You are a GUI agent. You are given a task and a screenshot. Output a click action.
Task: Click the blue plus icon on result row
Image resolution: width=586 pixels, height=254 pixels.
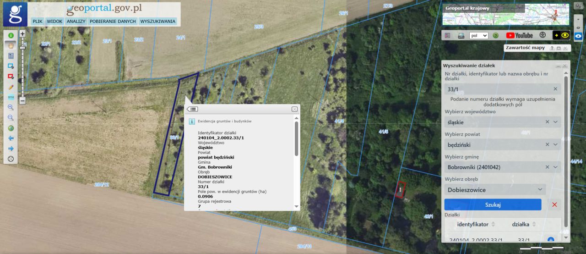coord(551,240)
